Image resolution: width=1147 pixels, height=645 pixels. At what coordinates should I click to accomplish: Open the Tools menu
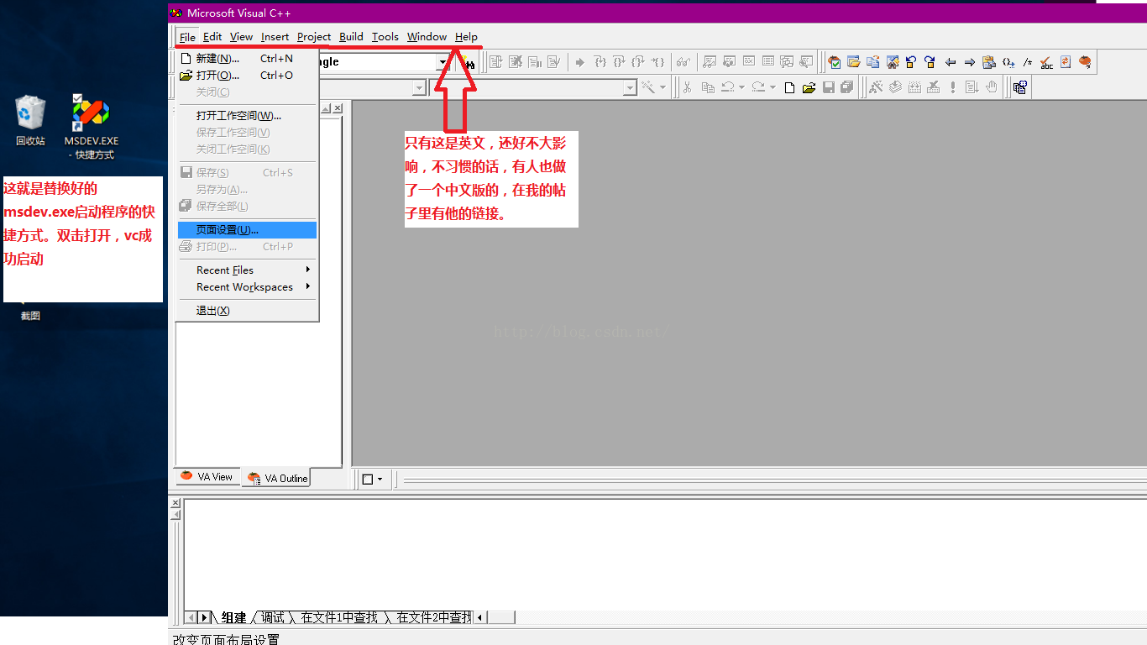coord(385,37)
